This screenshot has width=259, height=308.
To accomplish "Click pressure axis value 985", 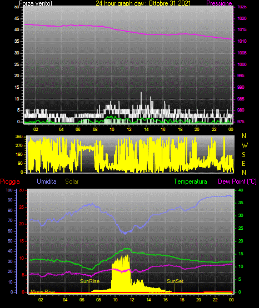I will [x=241, y=99].
